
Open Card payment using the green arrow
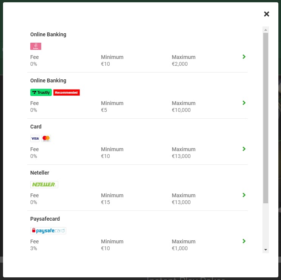point(244,149)
